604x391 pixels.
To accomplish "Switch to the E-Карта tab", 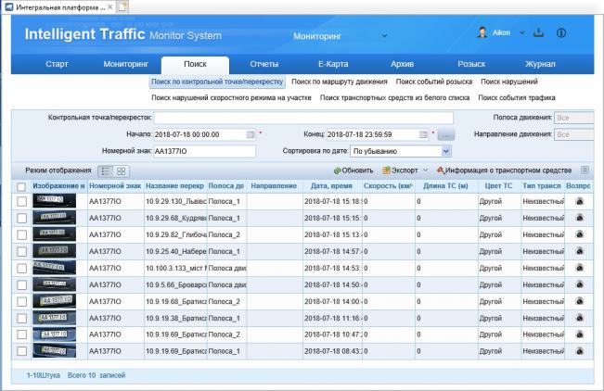I will (333, 64).
